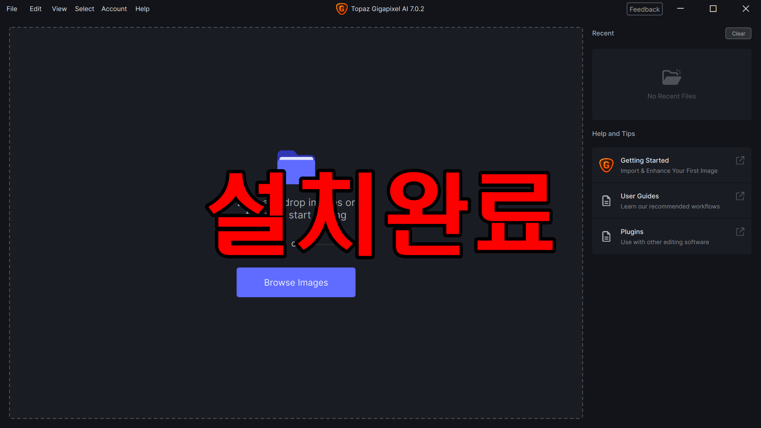The image size is (761, 428).
Task: Click the No Recent Files folder icon
Action: click(x=671, y=77)
